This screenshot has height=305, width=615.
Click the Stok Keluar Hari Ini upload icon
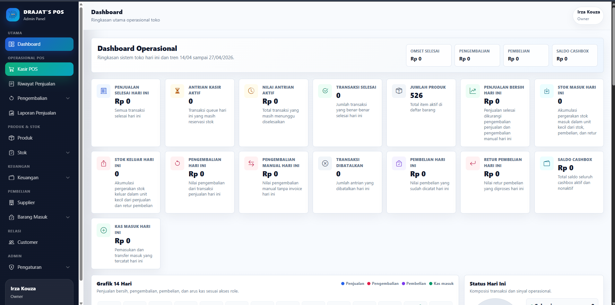point(104,164)
